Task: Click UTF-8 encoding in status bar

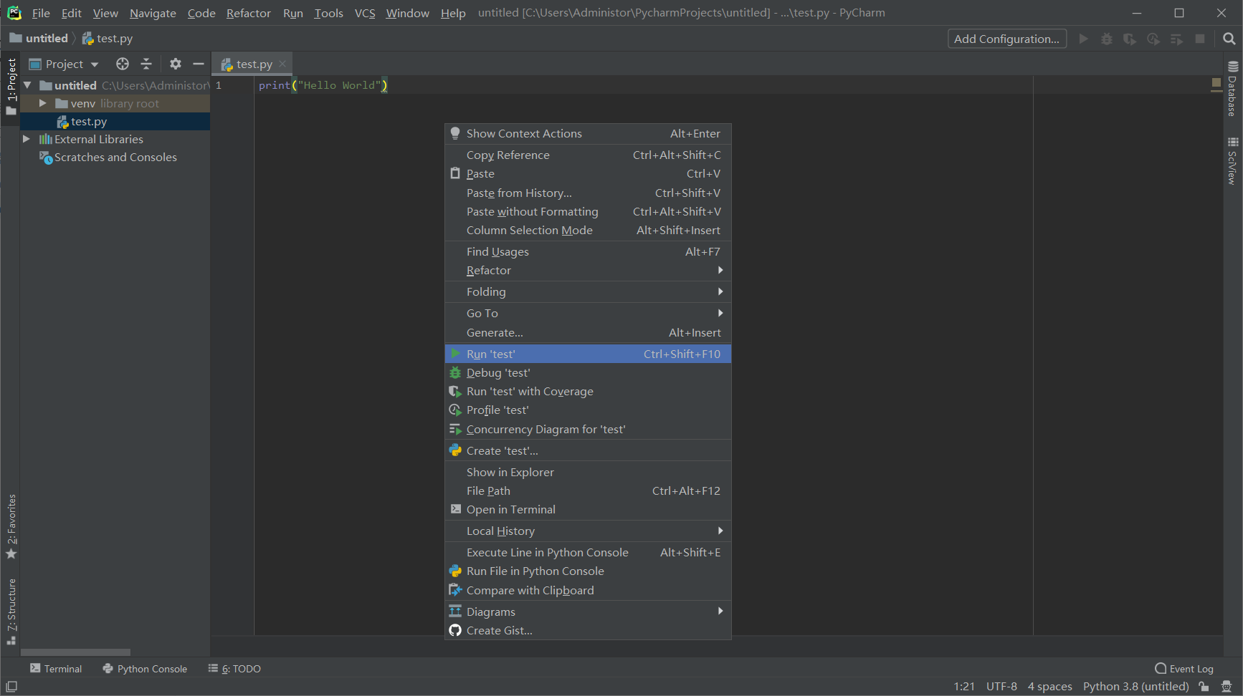Action: tap(1001, 687)
